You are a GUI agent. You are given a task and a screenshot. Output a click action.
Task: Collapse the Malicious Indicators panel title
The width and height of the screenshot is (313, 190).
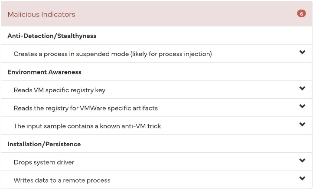[41, 14]
